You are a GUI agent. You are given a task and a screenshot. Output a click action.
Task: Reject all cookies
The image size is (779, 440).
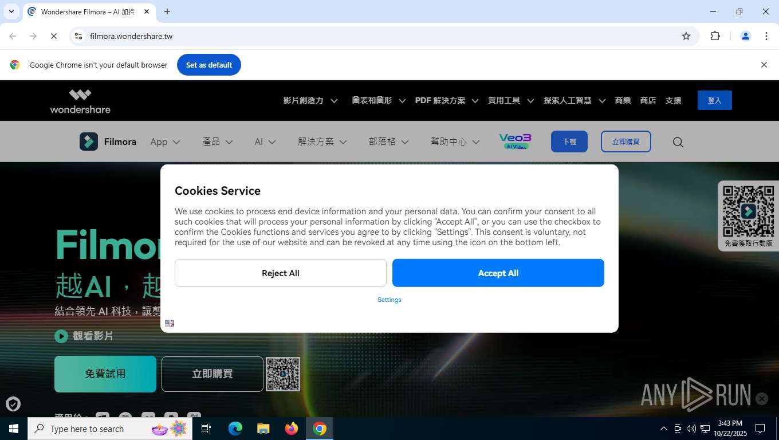click(281, 273)
